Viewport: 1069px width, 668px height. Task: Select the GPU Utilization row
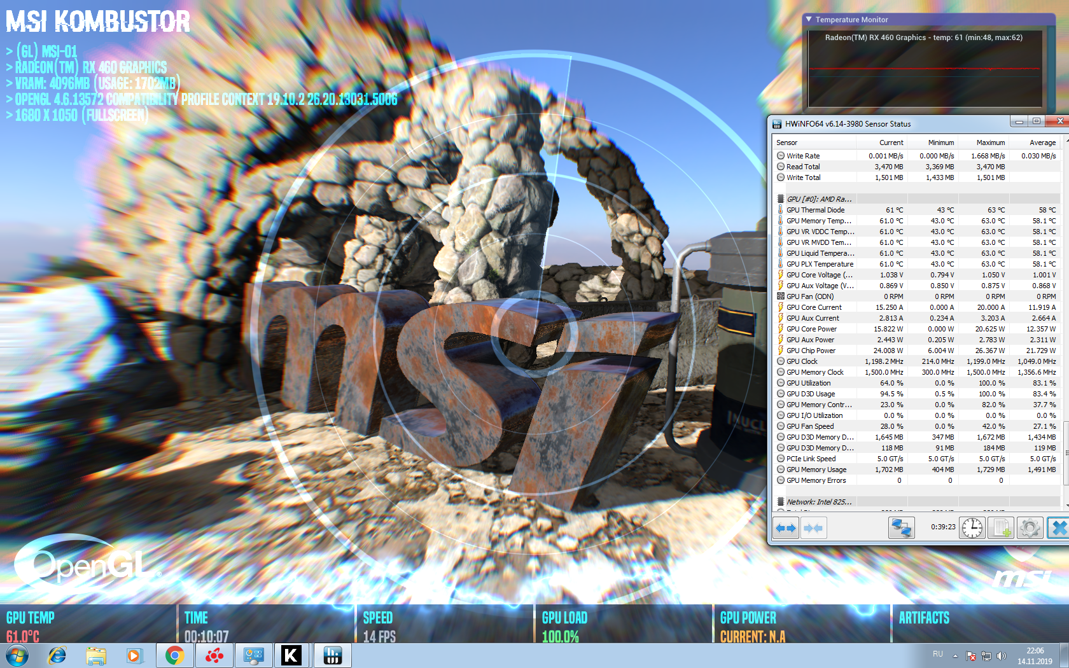click(x=916, y=383)
